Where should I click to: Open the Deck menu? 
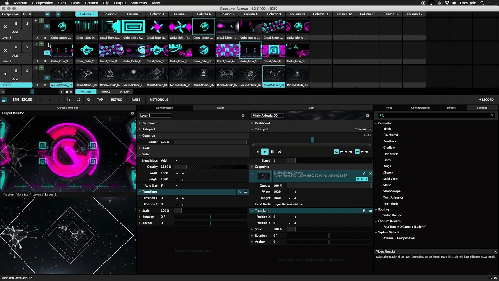coord(62,3)
